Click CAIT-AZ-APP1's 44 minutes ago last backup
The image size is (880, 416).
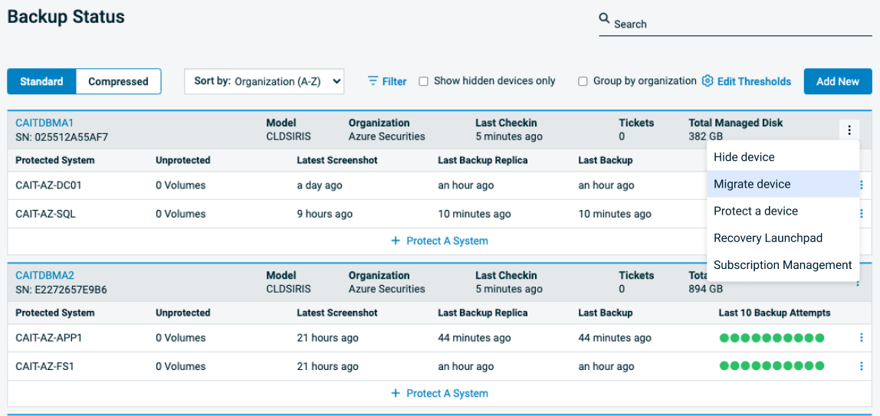click(615, 338)
